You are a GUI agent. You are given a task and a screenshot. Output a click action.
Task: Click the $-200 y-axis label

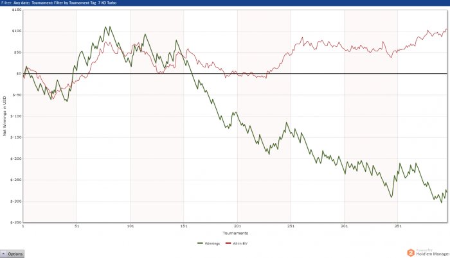tap(16, 159)
